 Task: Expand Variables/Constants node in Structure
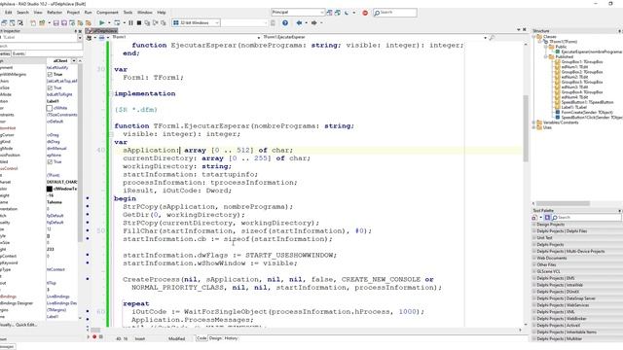534,122
